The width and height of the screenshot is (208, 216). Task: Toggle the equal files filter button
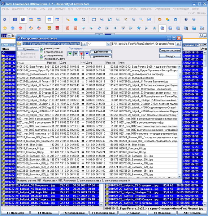[75, 54]
